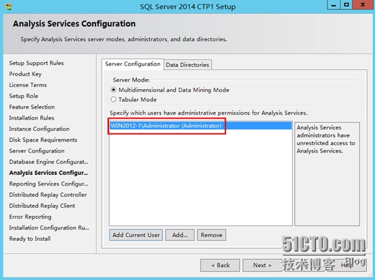Click the SQL Server setup title bar icon
The height and width of the screenshot is (280, 375).
[x=8, y=7]
